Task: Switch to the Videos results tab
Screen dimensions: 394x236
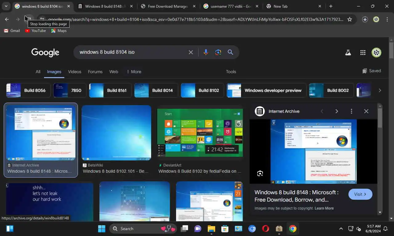Action: tap(74, 72)
